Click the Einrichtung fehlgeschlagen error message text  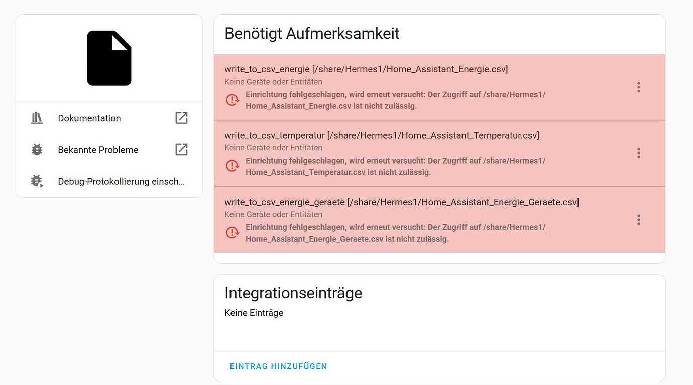tap(395, 100)
